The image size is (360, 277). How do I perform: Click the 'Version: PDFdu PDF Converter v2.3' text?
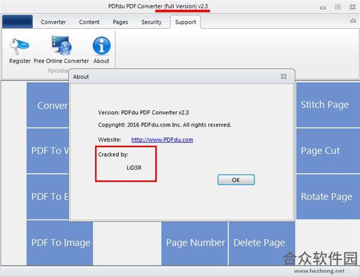(x=143, y=112)
